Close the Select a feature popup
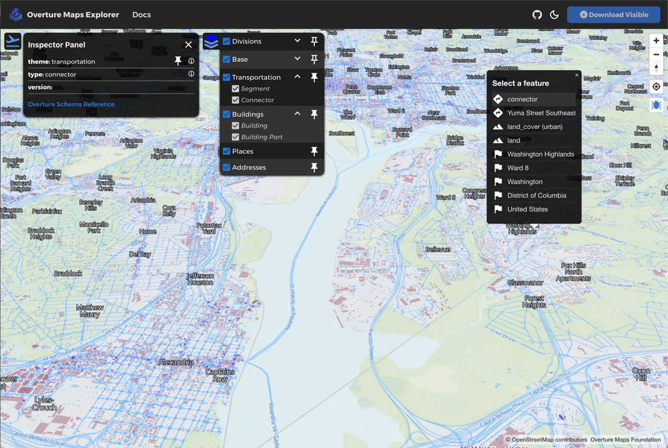The height and width of the screenshot is (448, 668). tap(577, 75)
